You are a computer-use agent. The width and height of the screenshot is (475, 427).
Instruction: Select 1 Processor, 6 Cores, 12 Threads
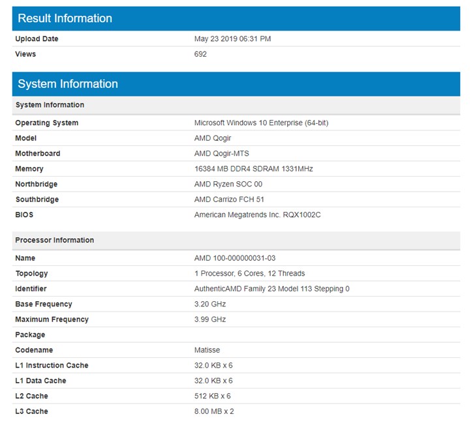pyautogui.click(x=249, y=274)
